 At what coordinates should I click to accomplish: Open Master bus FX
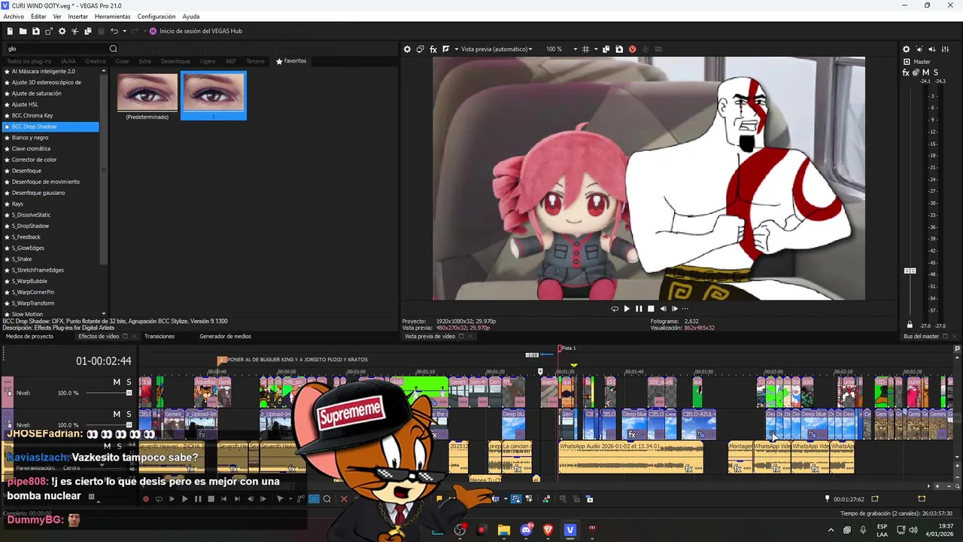pos(906,72)
